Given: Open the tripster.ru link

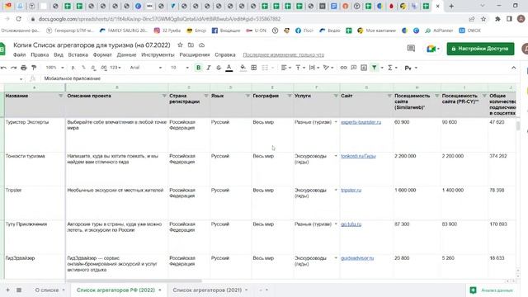Looking at the screenshot, I should (351, 190).
